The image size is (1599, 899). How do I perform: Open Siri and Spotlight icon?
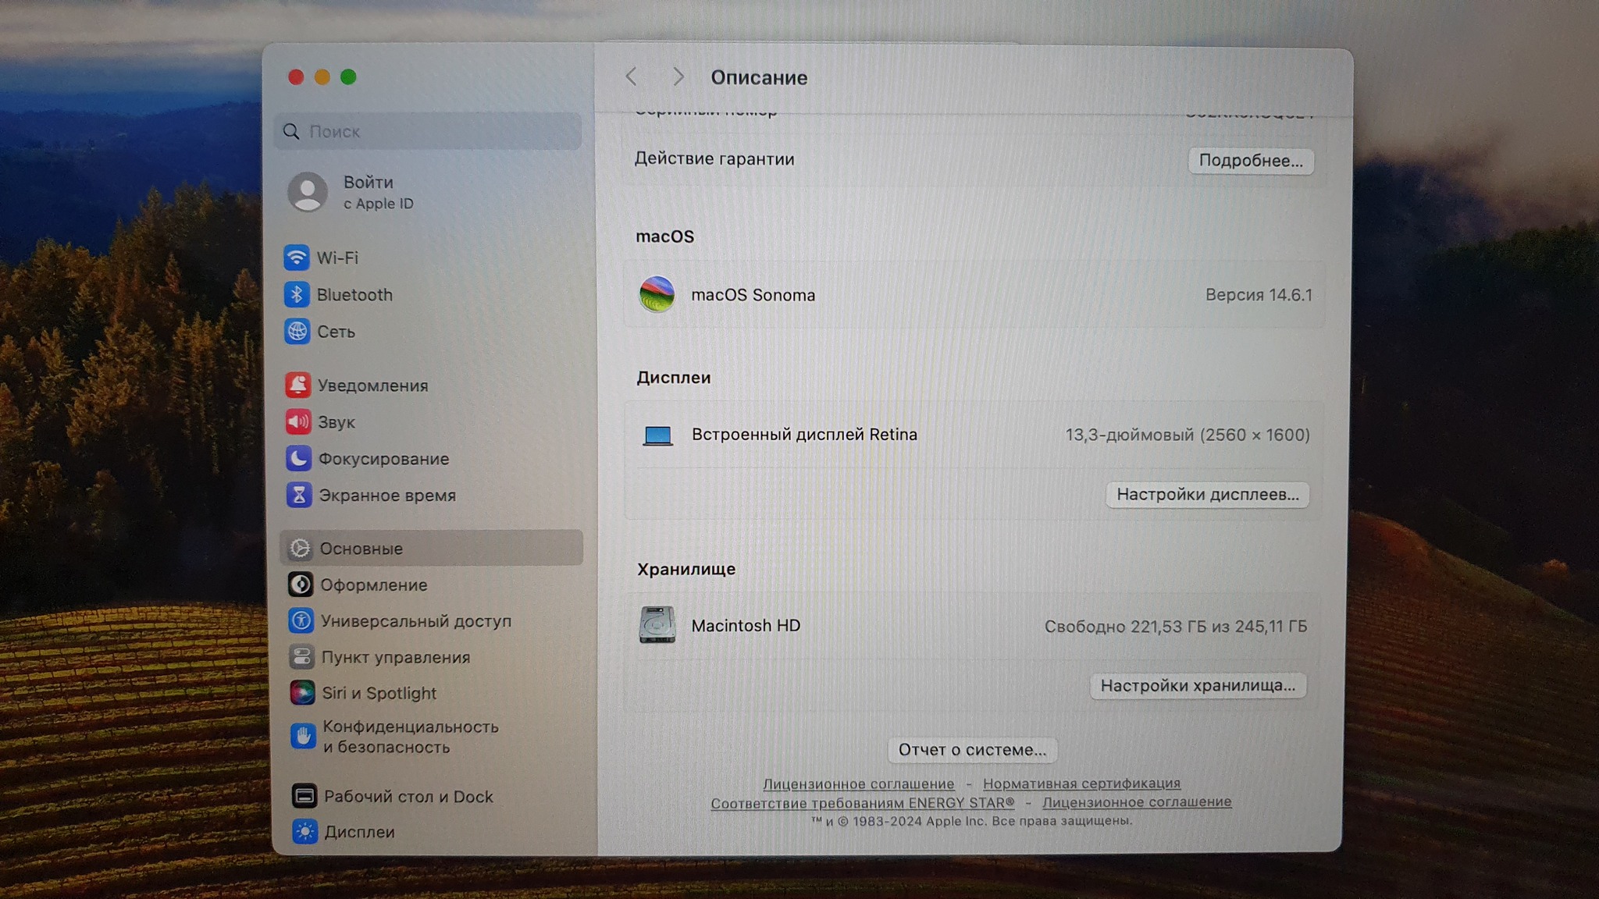pos(302,693)
